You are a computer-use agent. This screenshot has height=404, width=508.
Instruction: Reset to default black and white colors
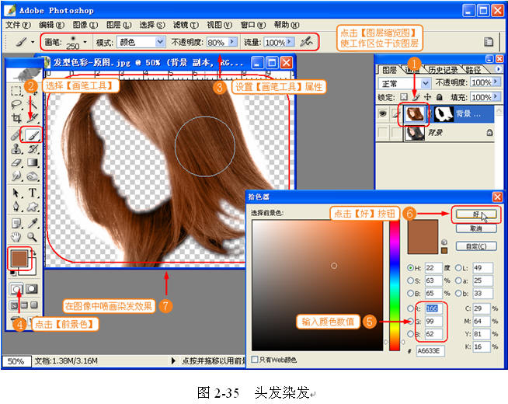(x=12, y=273)
